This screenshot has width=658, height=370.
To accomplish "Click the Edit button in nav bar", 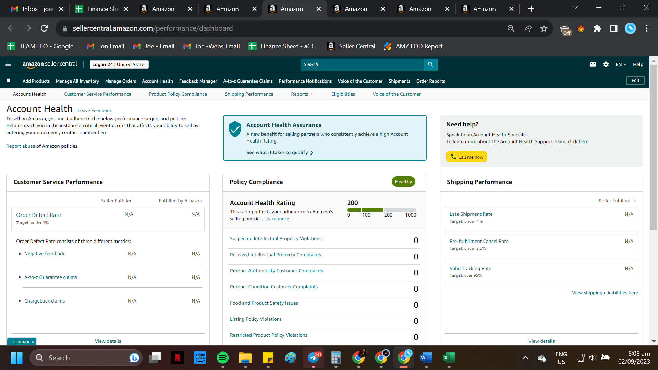I will pos(635,81).
